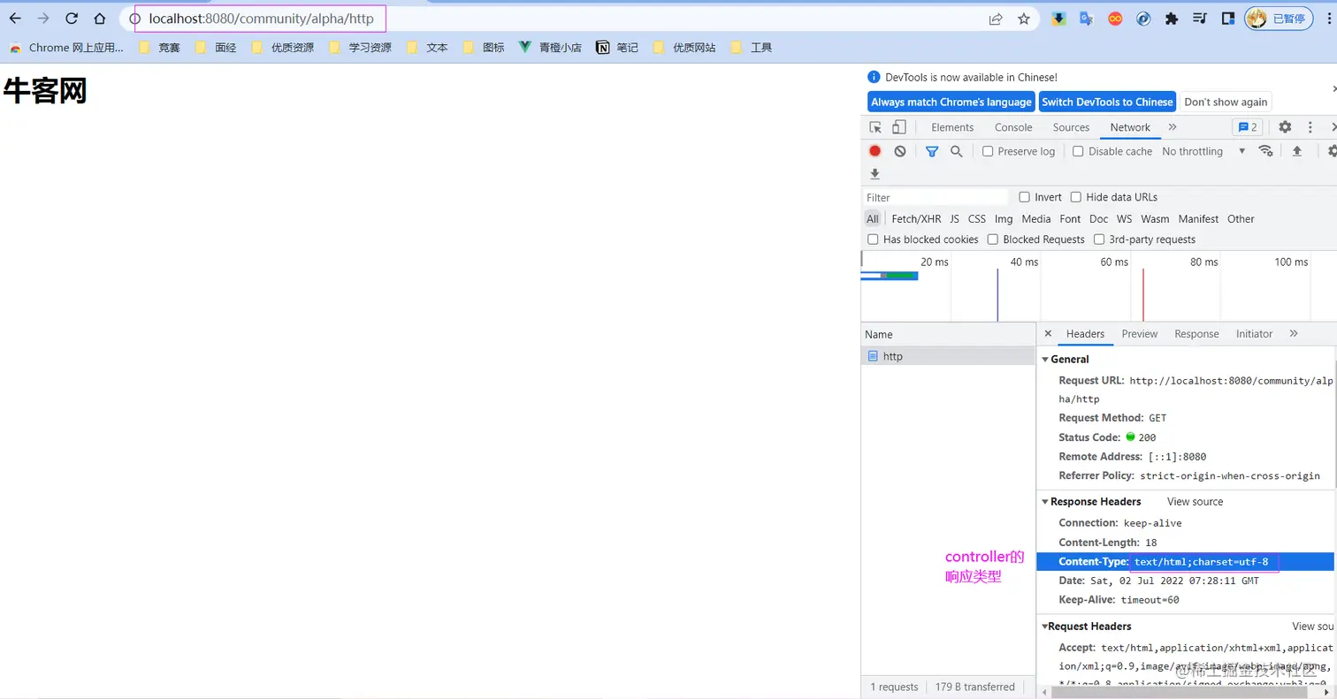Open network conditions wifi icon

pos(1265,151)
